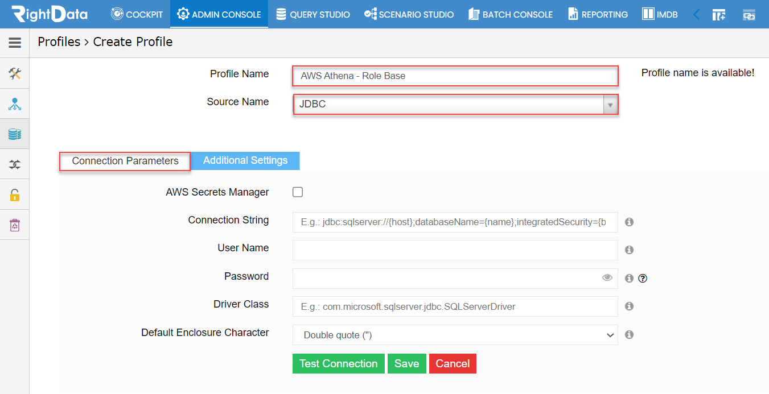Click the recycle bin sidebar icon
Screen dimensions: 769x394
[x=15, y=225]
